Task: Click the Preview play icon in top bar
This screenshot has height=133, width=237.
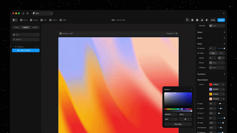Action: pos(207,20)
